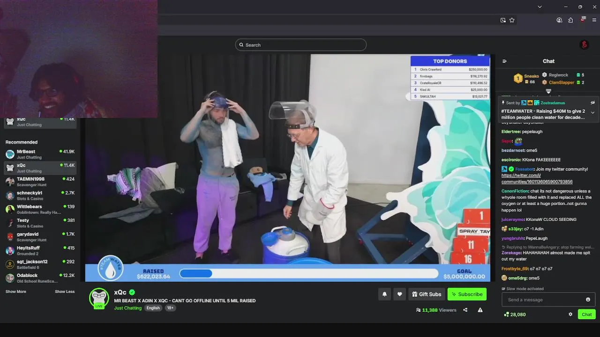Screen dimensions: 600x337
Task: Open the browser hamburger menu
Action: (x=594, y=20)
